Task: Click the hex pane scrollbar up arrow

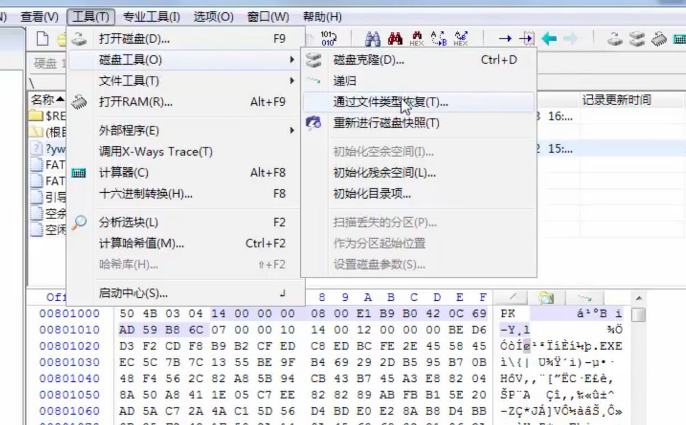Action: coord(639,298)
